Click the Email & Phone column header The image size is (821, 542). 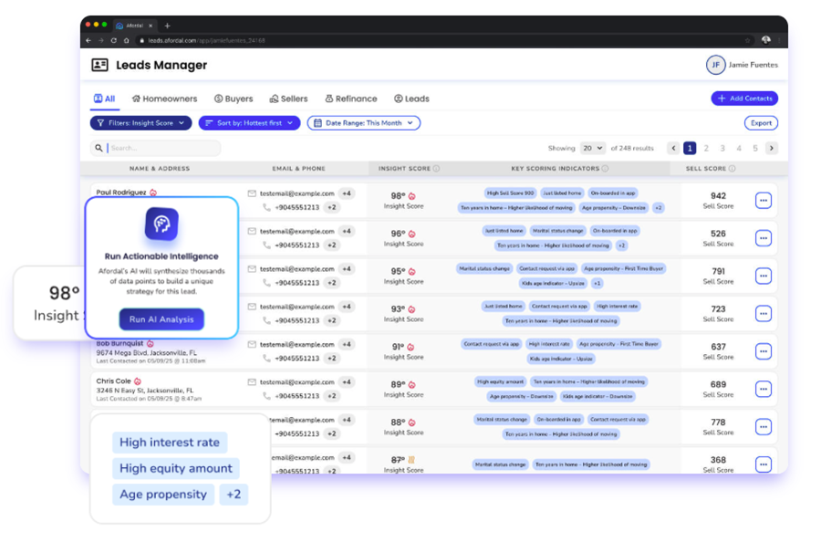298,169
